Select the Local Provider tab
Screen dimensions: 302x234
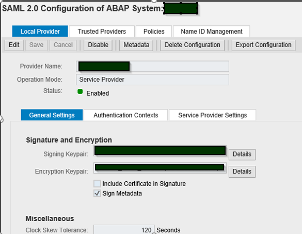tap(40, 31)
